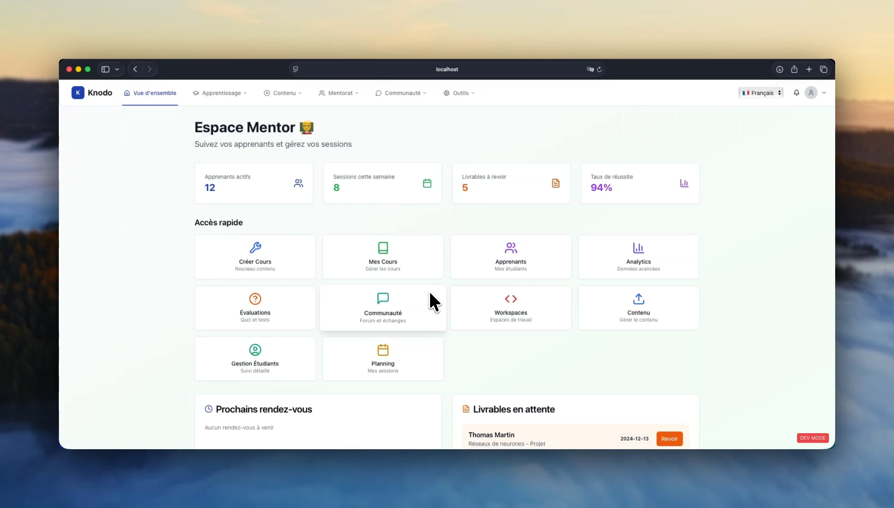Open Évaluations quiz shortcut
This screenshot has height=508, width=894.
coord(255,308)
